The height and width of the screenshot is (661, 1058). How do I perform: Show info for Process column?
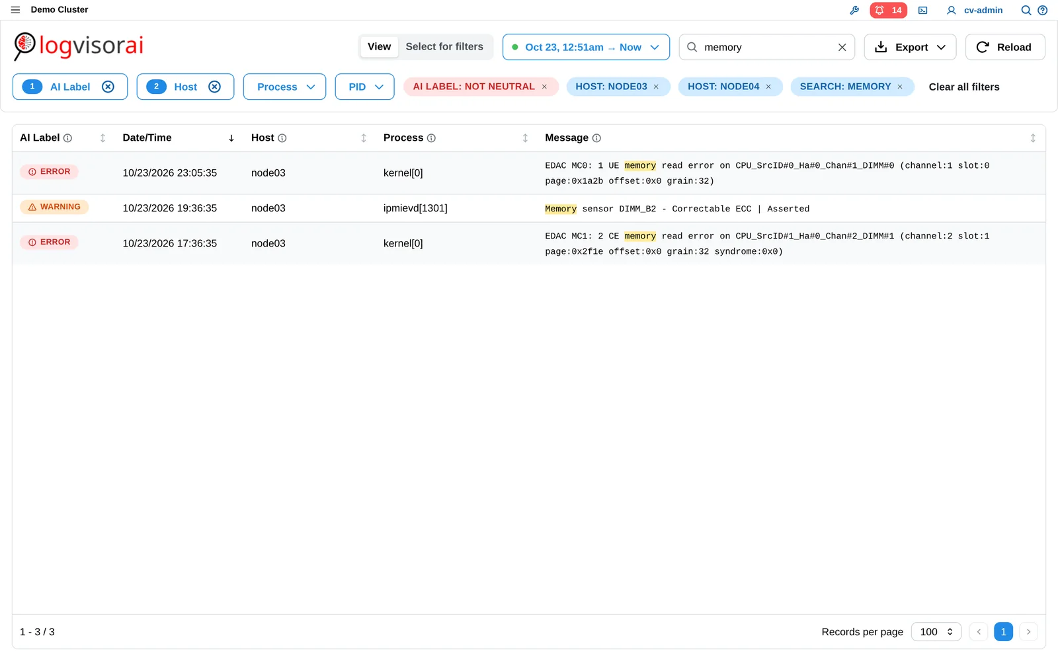click(x=431, y=138)
